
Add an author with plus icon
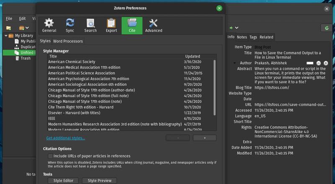point(326,63)
